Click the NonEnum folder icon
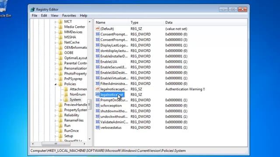This screenshot has height=157, width=280. pyautogui.click(x=66, y=94)
